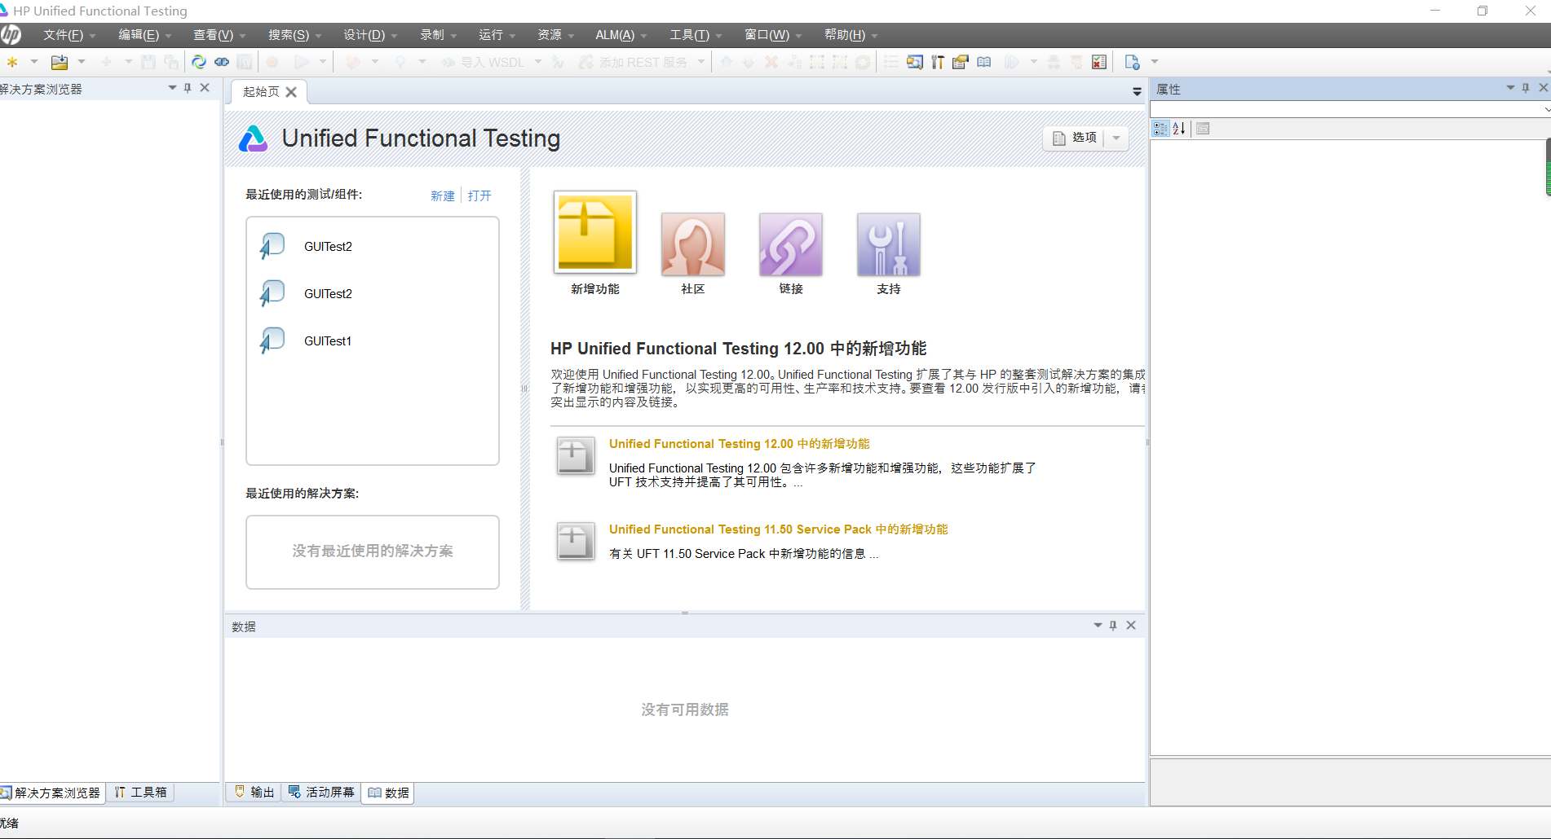Switch to the 活动屏幕 bottom tab
This screenshot has height=839, width=1551.
point(321,793)
